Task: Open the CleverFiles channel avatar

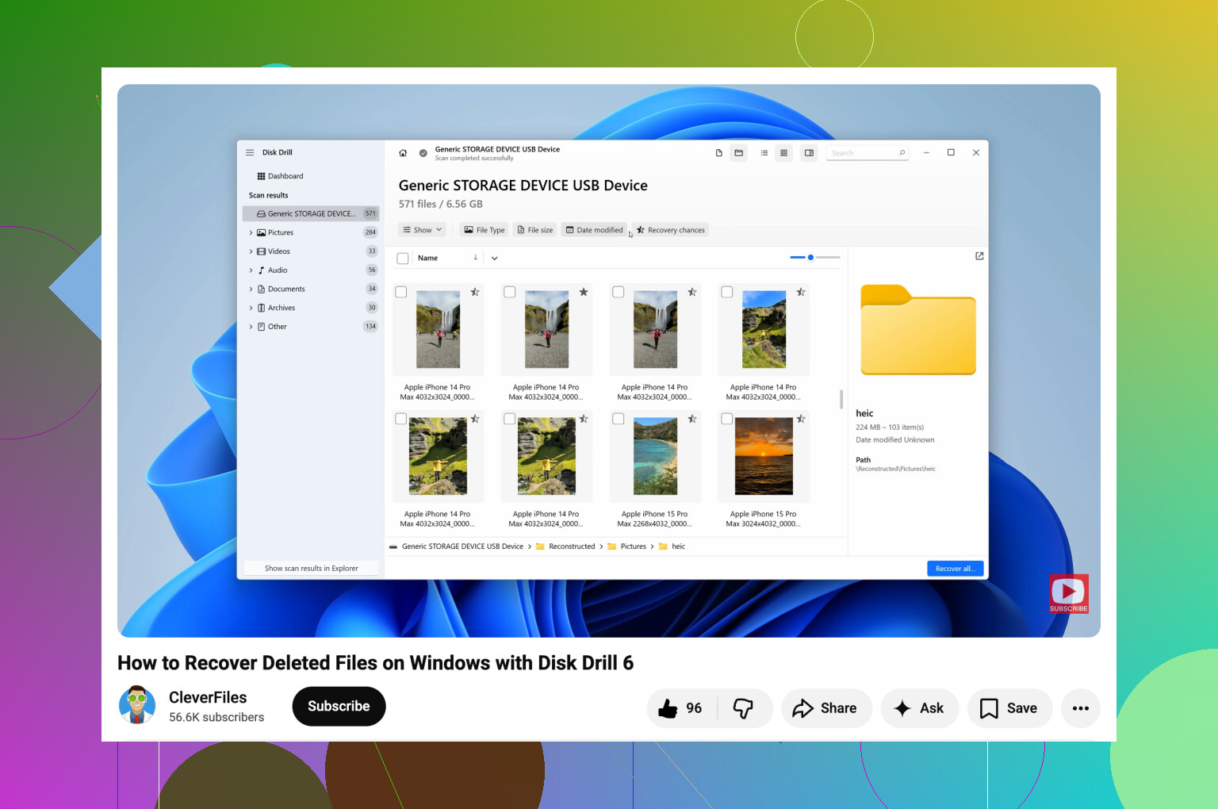Action: [137, 705]
